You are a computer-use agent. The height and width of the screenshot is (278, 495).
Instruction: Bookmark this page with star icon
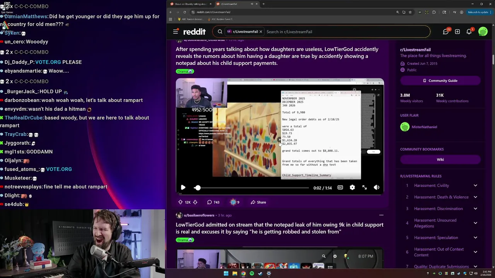click(x=410, y=12)
